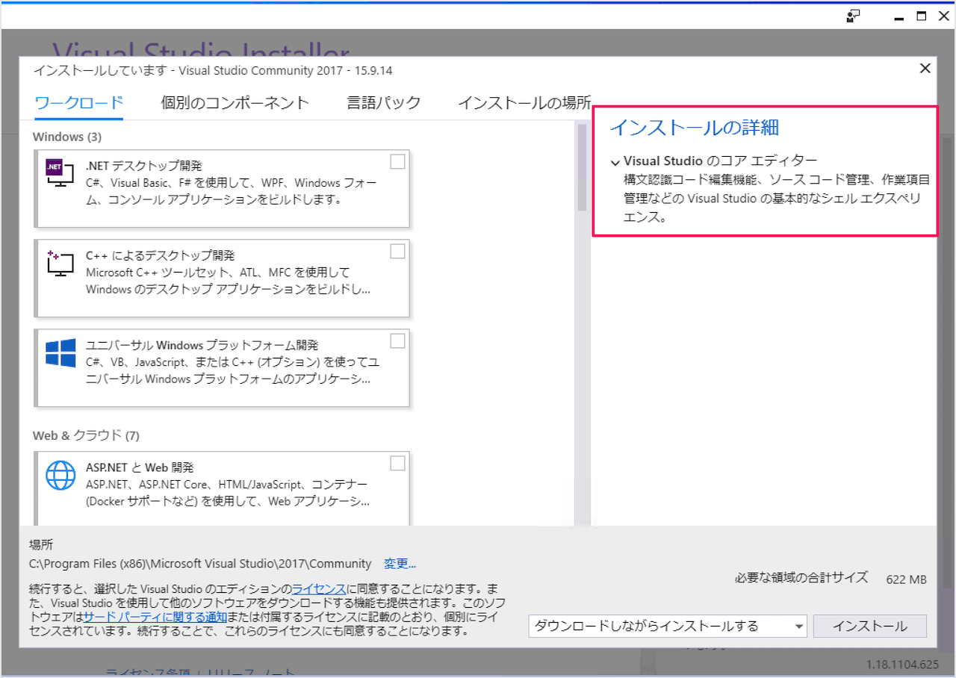The height and width of the screenshot is (678, 956).
Task: Open the サード パーティに関する通知 link
Action: (155, 617)
